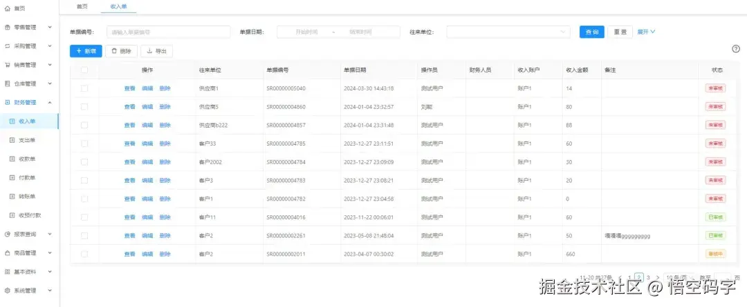This screenshot has width=747, height=307.
Task: Click the icon beside 付款单
Action: pyautogui.click(x=13, y=178)
